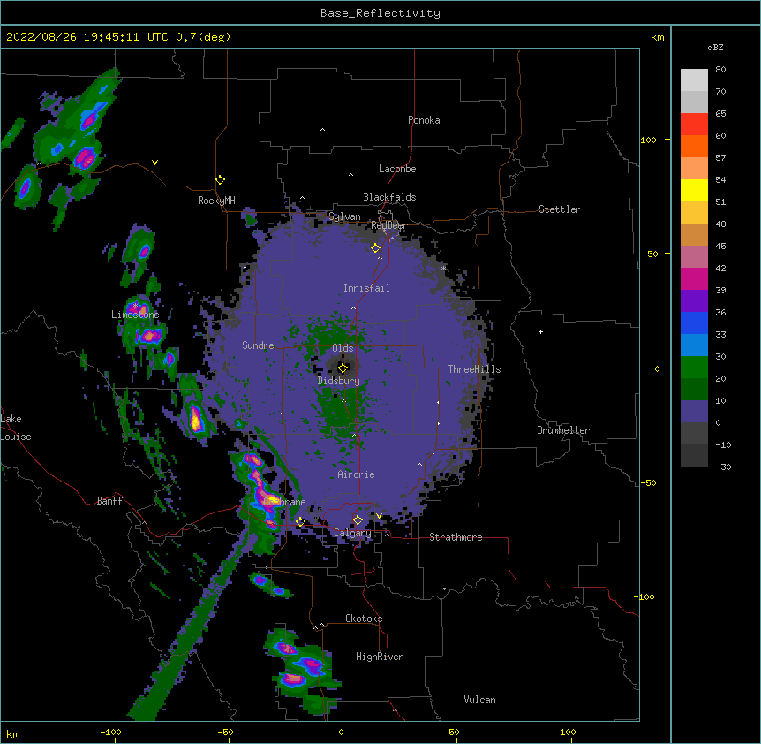This screenshot has height=744, width=761.
Task: Click the white asterisk east of Innisfail
Action: pyautogui.click(x=443, y=268)
